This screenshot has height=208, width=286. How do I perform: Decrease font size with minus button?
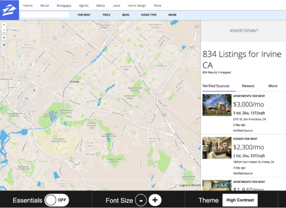click(141, 200)
